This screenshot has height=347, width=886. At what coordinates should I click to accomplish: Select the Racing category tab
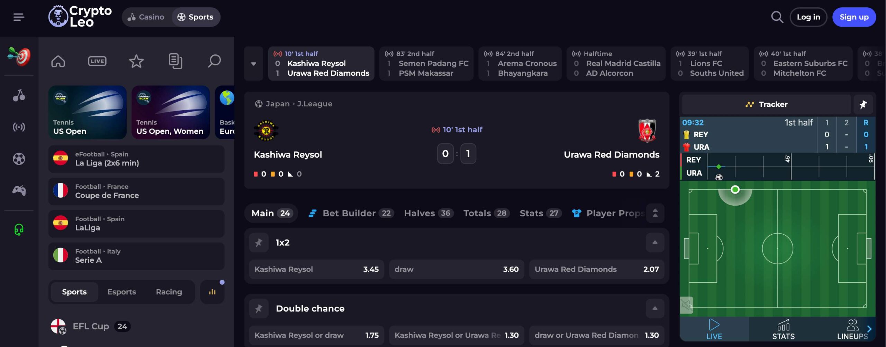tap(169, 292)
